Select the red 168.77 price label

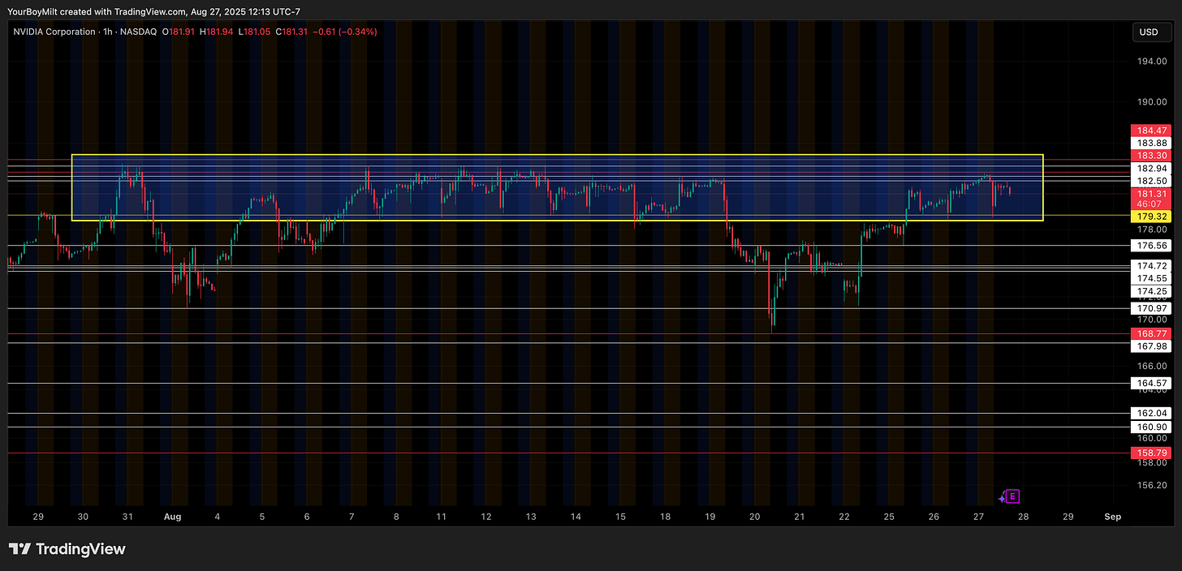point(1151,333)
